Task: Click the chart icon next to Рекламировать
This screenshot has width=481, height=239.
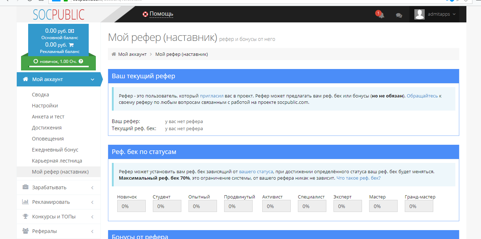Action: [25, 202]
